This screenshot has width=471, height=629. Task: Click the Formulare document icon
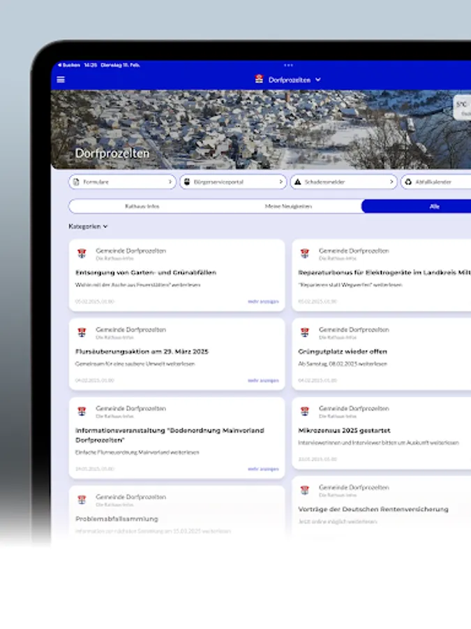click(x=76, y=182)
